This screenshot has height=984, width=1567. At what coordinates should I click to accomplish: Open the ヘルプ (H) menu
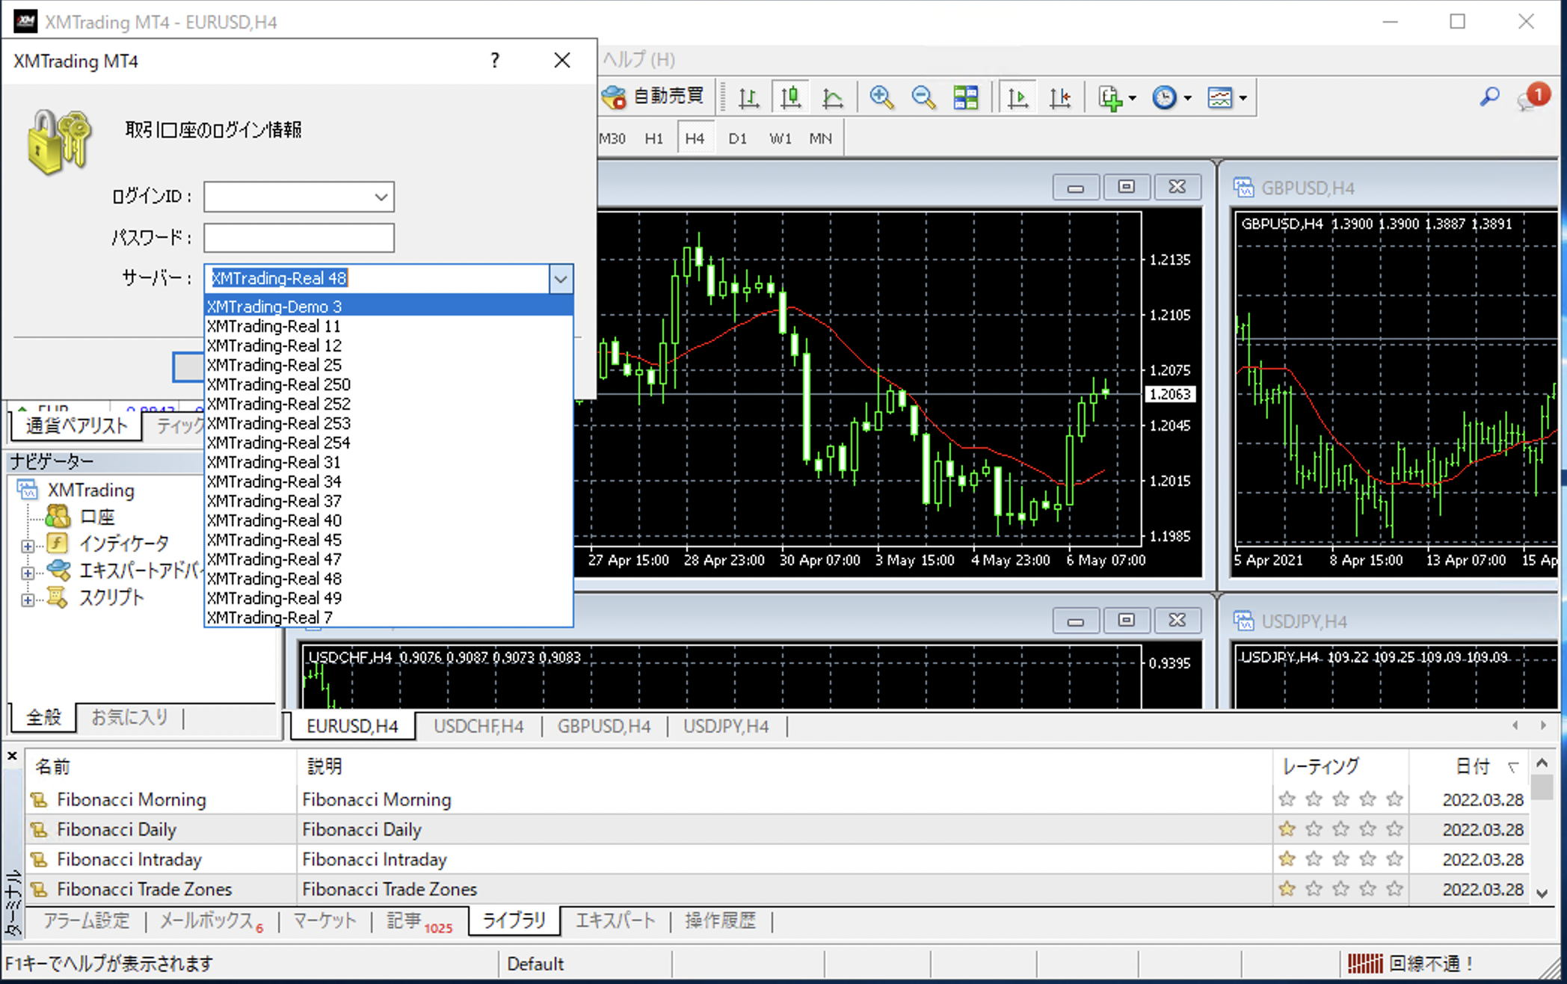point(638,59)
